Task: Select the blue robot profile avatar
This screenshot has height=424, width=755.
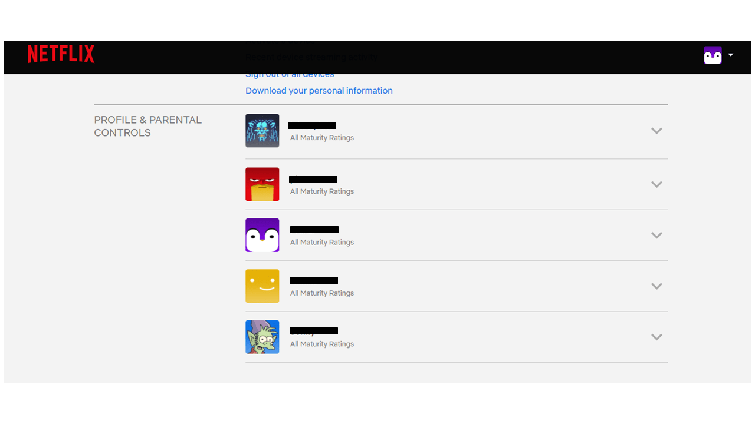Action: (x=262, y=131)
